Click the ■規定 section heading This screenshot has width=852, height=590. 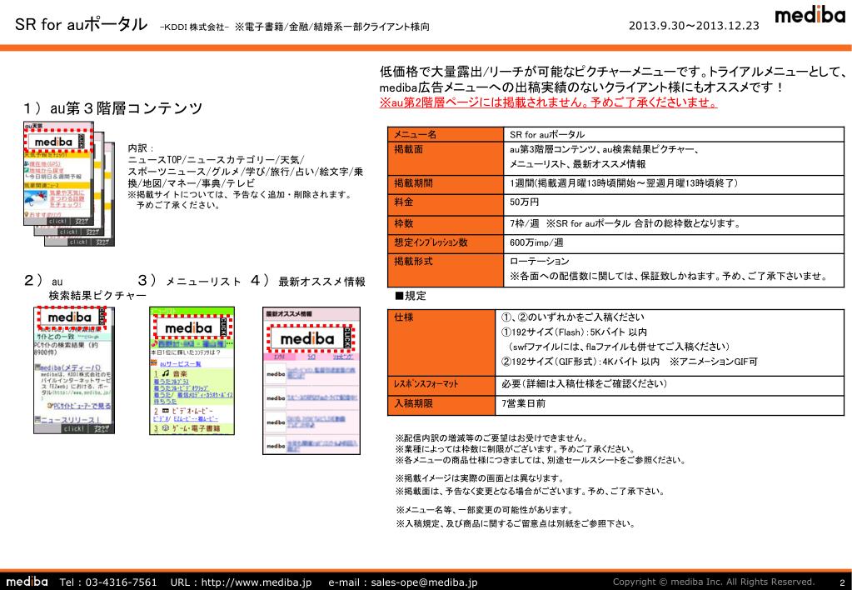411,296
